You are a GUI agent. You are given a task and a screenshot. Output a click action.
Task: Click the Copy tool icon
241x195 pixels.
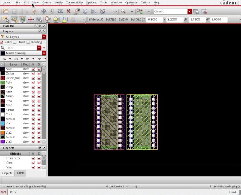52,11
